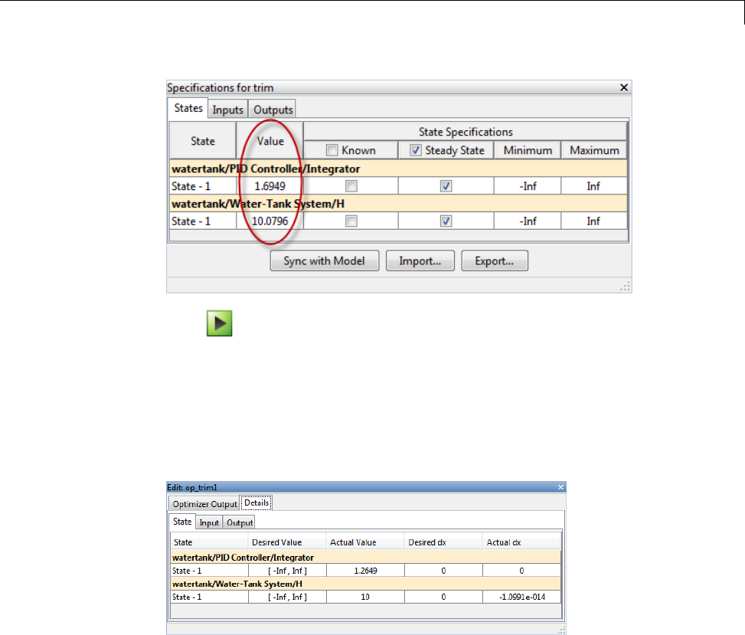Select the actual value cell 1.2649
Image resolution: width=745 pixels, height=635 pixels.
click(365, 571)
